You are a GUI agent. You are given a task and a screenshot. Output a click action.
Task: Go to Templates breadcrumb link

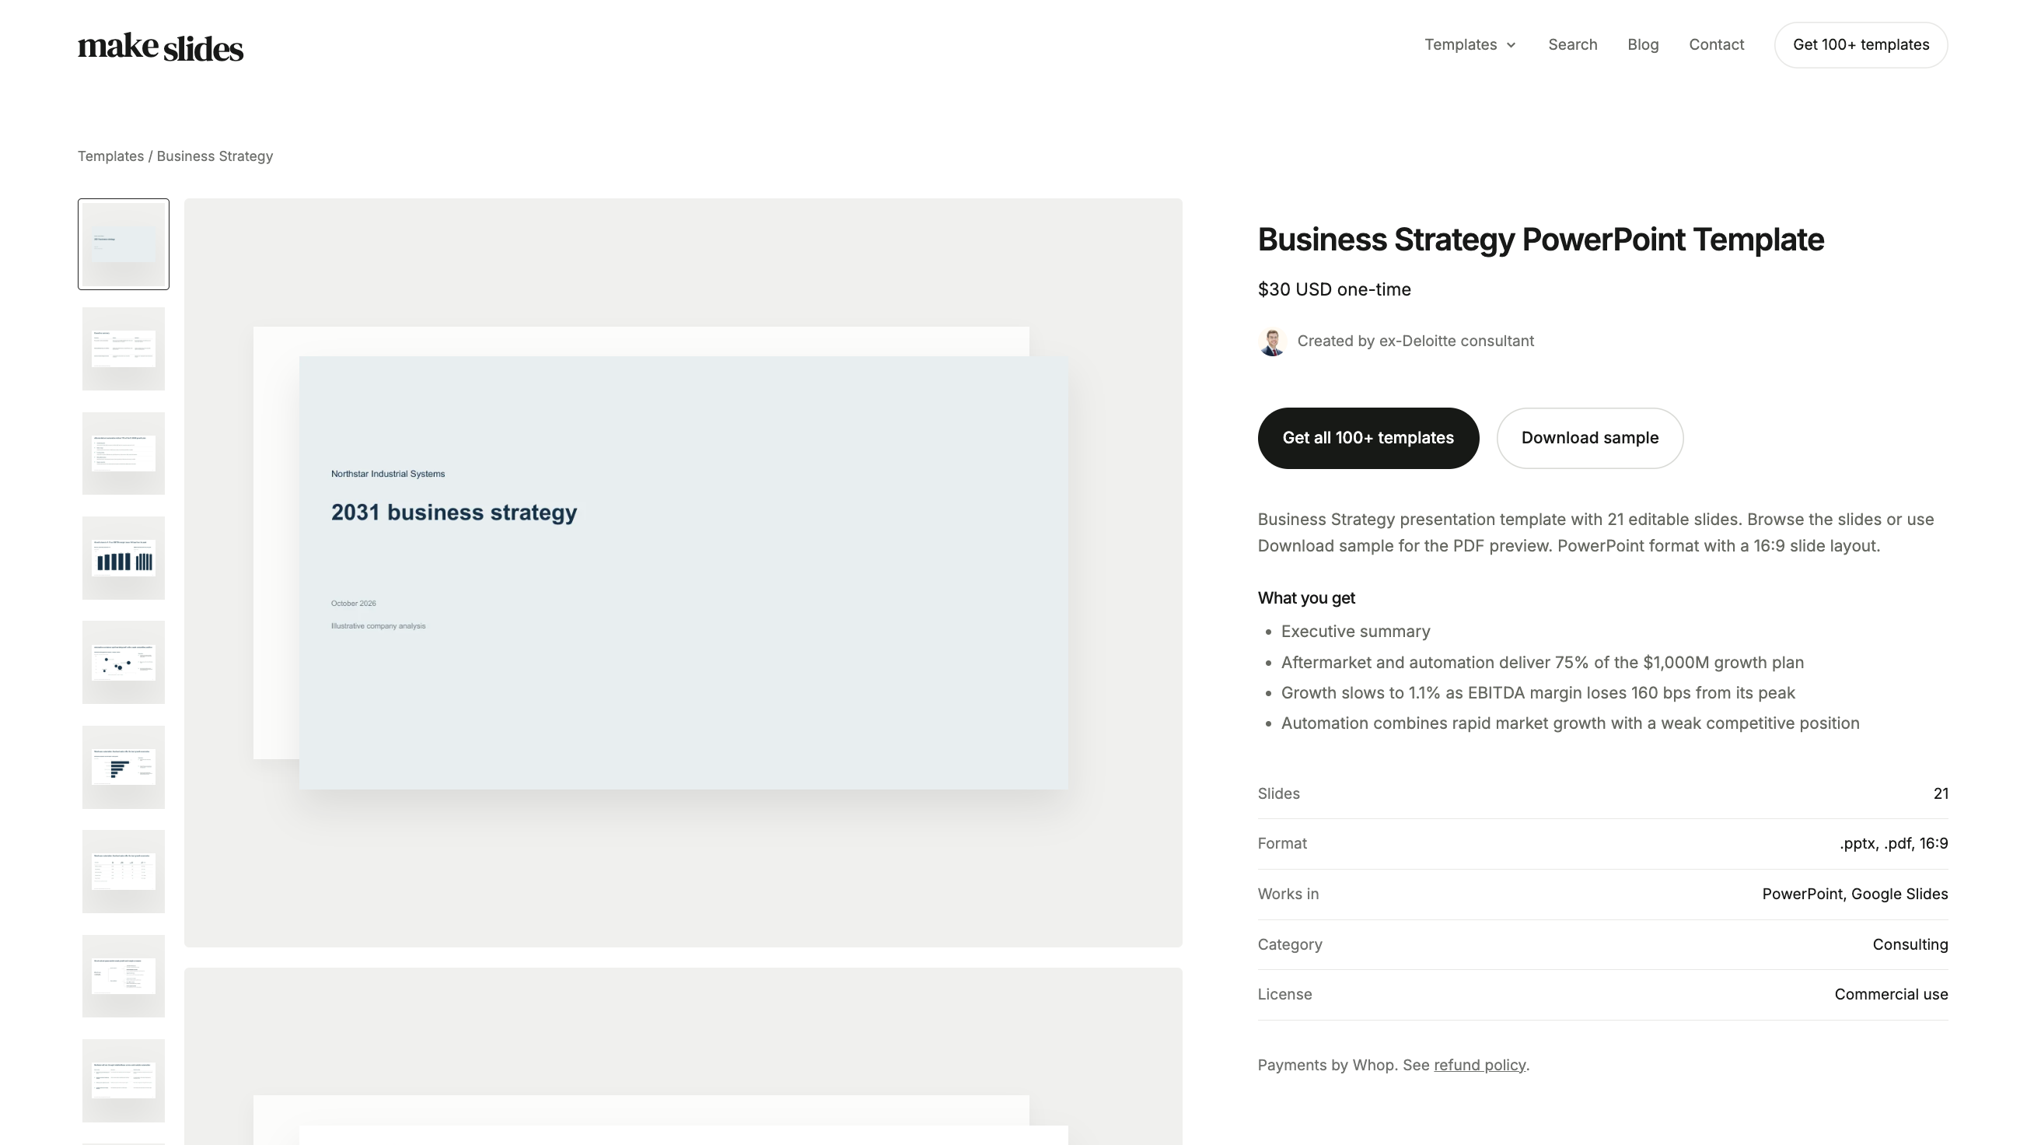(x=110, y=156)
